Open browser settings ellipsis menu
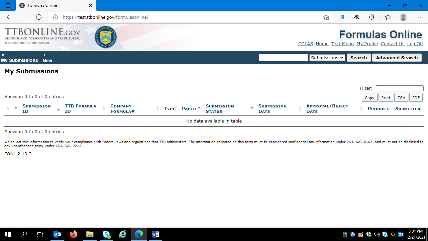This screenshot has width=428, height=241. pos(419,17)
